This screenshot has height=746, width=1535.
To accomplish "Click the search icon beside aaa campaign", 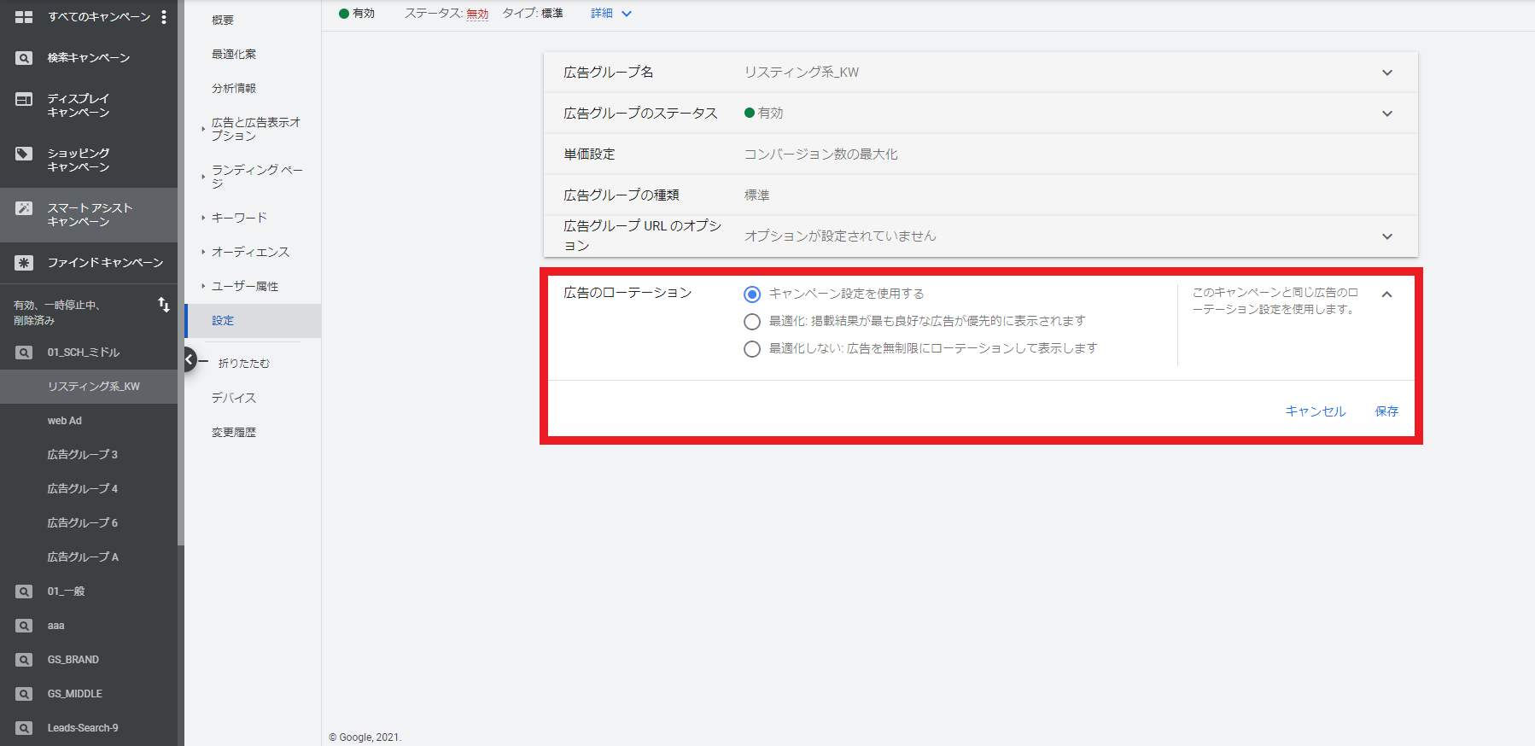I will coord(24,626).
